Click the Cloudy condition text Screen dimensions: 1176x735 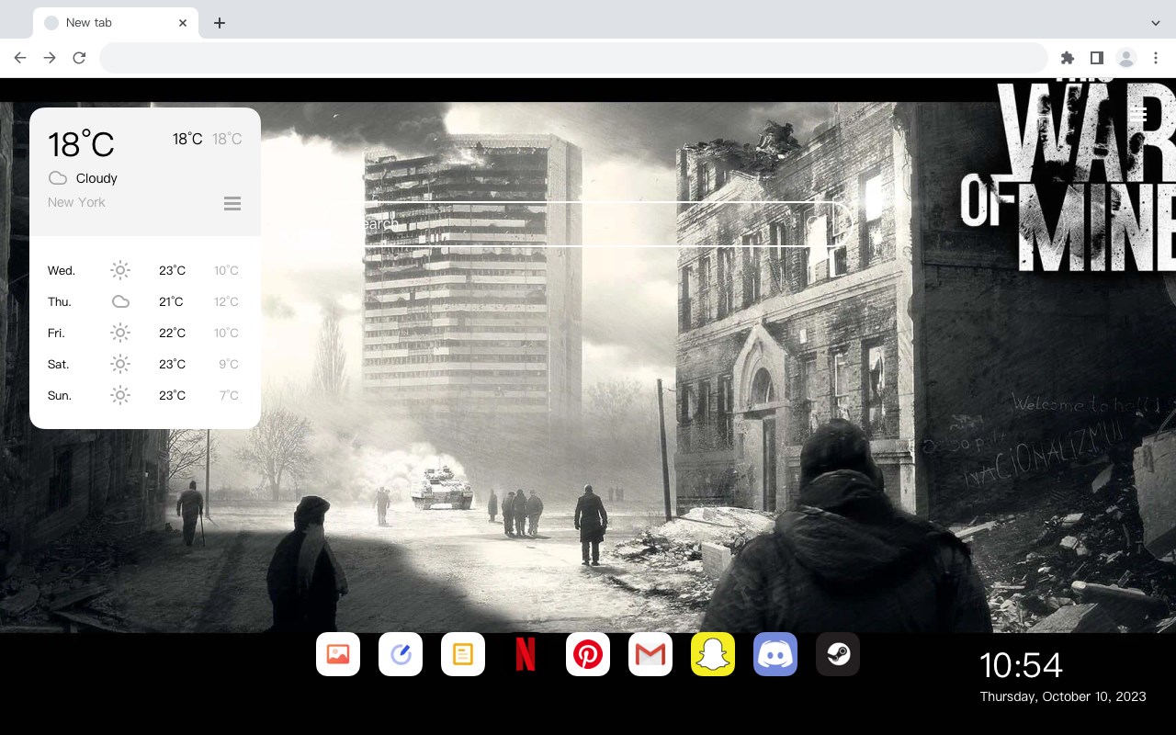96,178
